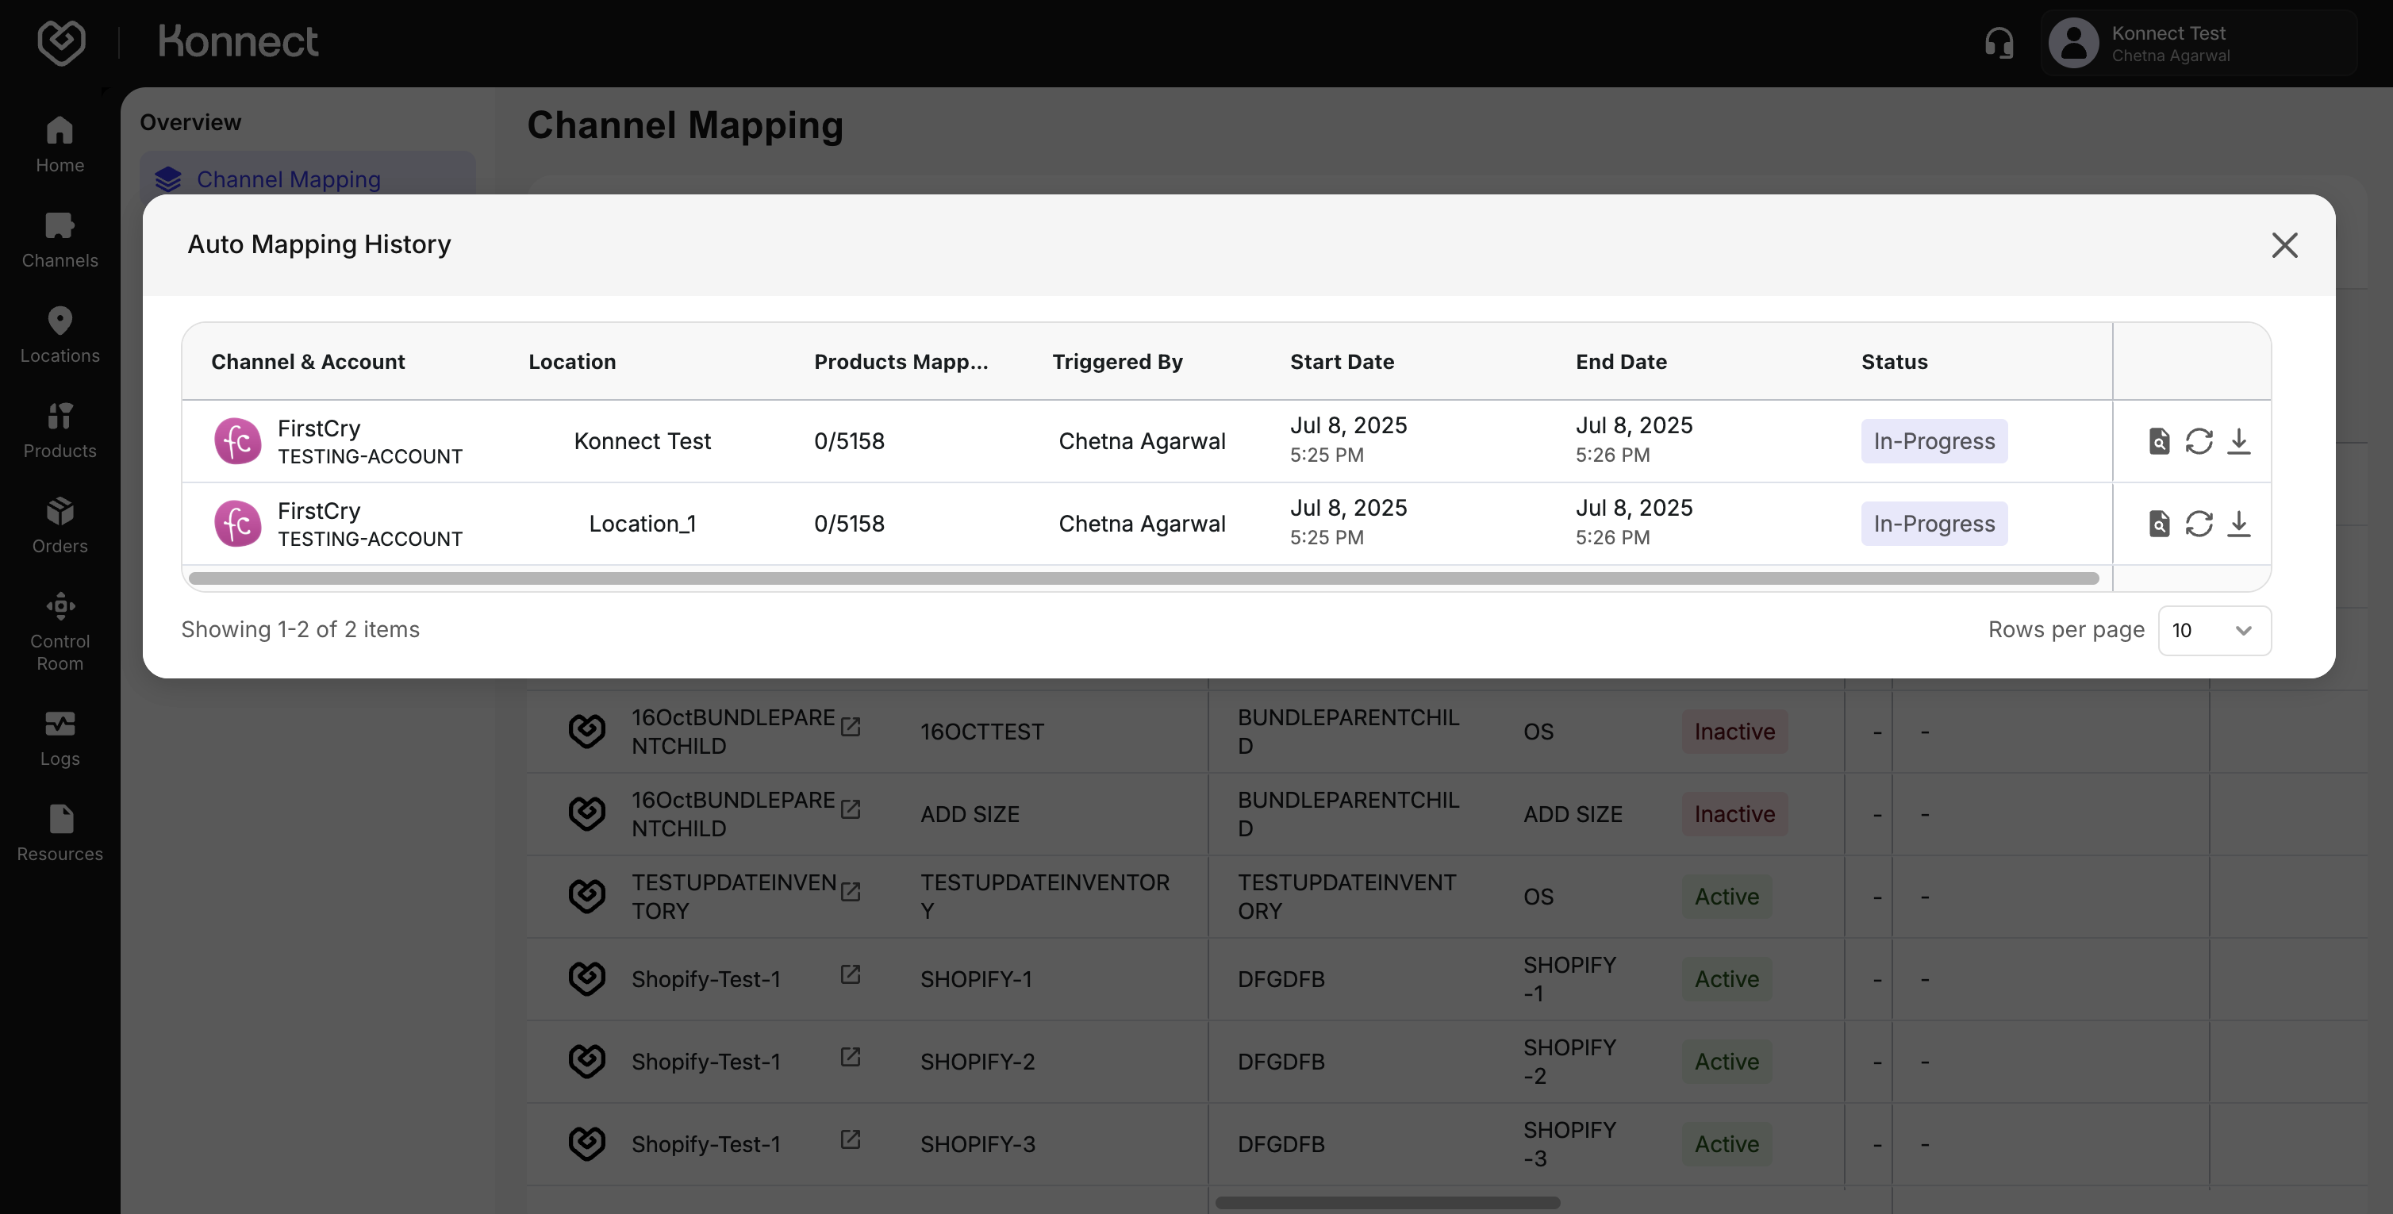Open Locations in sidebar
Viewport: 2393px width, 1214px height.
(x=60, y=336)
